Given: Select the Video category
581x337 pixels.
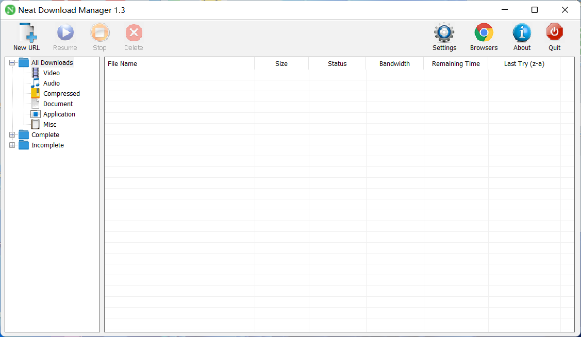Looking at the screenshot, I should pyautogui.click(x=51, y=73).
